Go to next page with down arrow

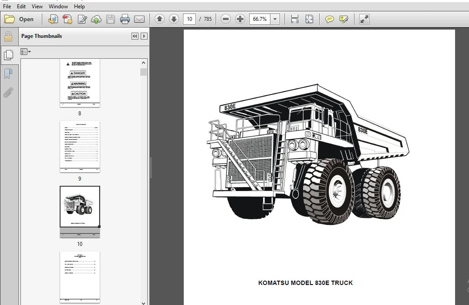coord(174,19)
